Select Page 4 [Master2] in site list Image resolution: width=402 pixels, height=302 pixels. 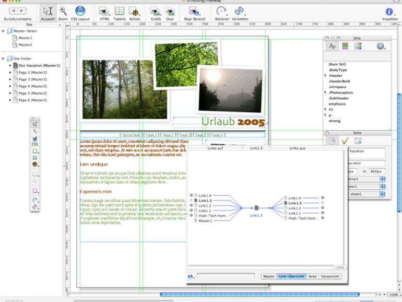pos(32,86)
